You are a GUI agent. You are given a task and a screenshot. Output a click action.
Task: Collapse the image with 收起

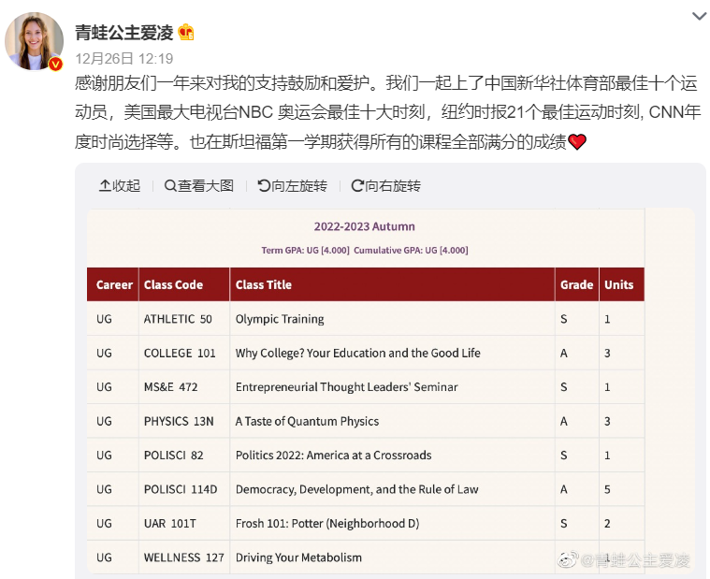pos(120,185)
